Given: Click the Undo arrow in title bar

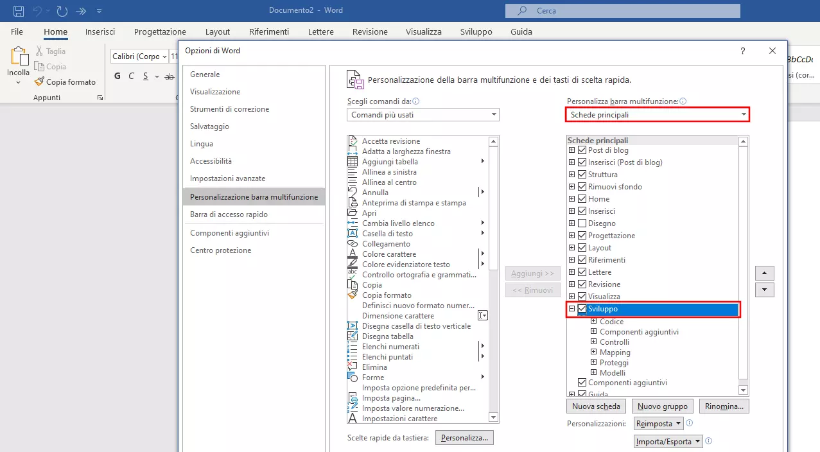Looking at the screenshot, I should tap(37, 11).
